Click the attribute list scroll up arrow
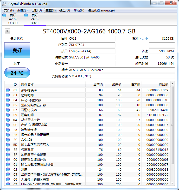Screen dimensions: 179x190 point(172,84)
